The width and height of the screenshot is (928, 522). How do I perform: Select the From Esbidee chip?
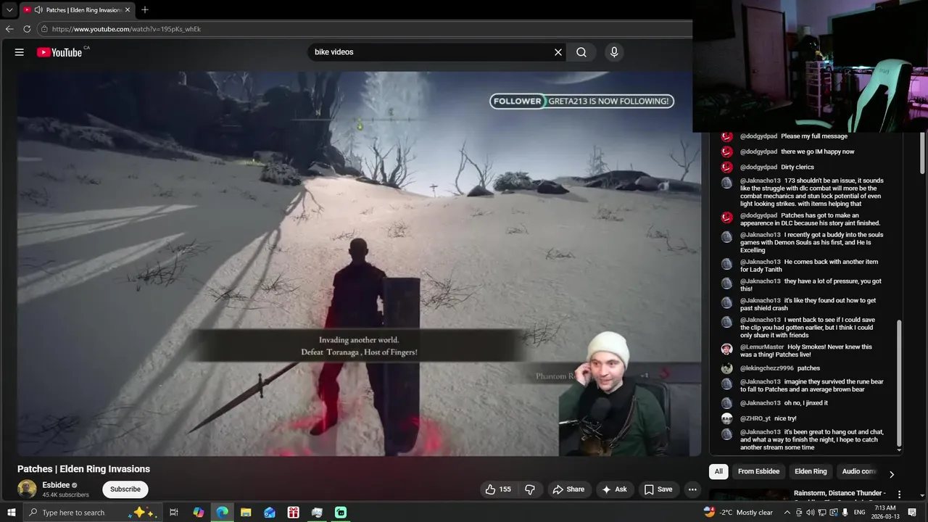click(x=758, y=471)
